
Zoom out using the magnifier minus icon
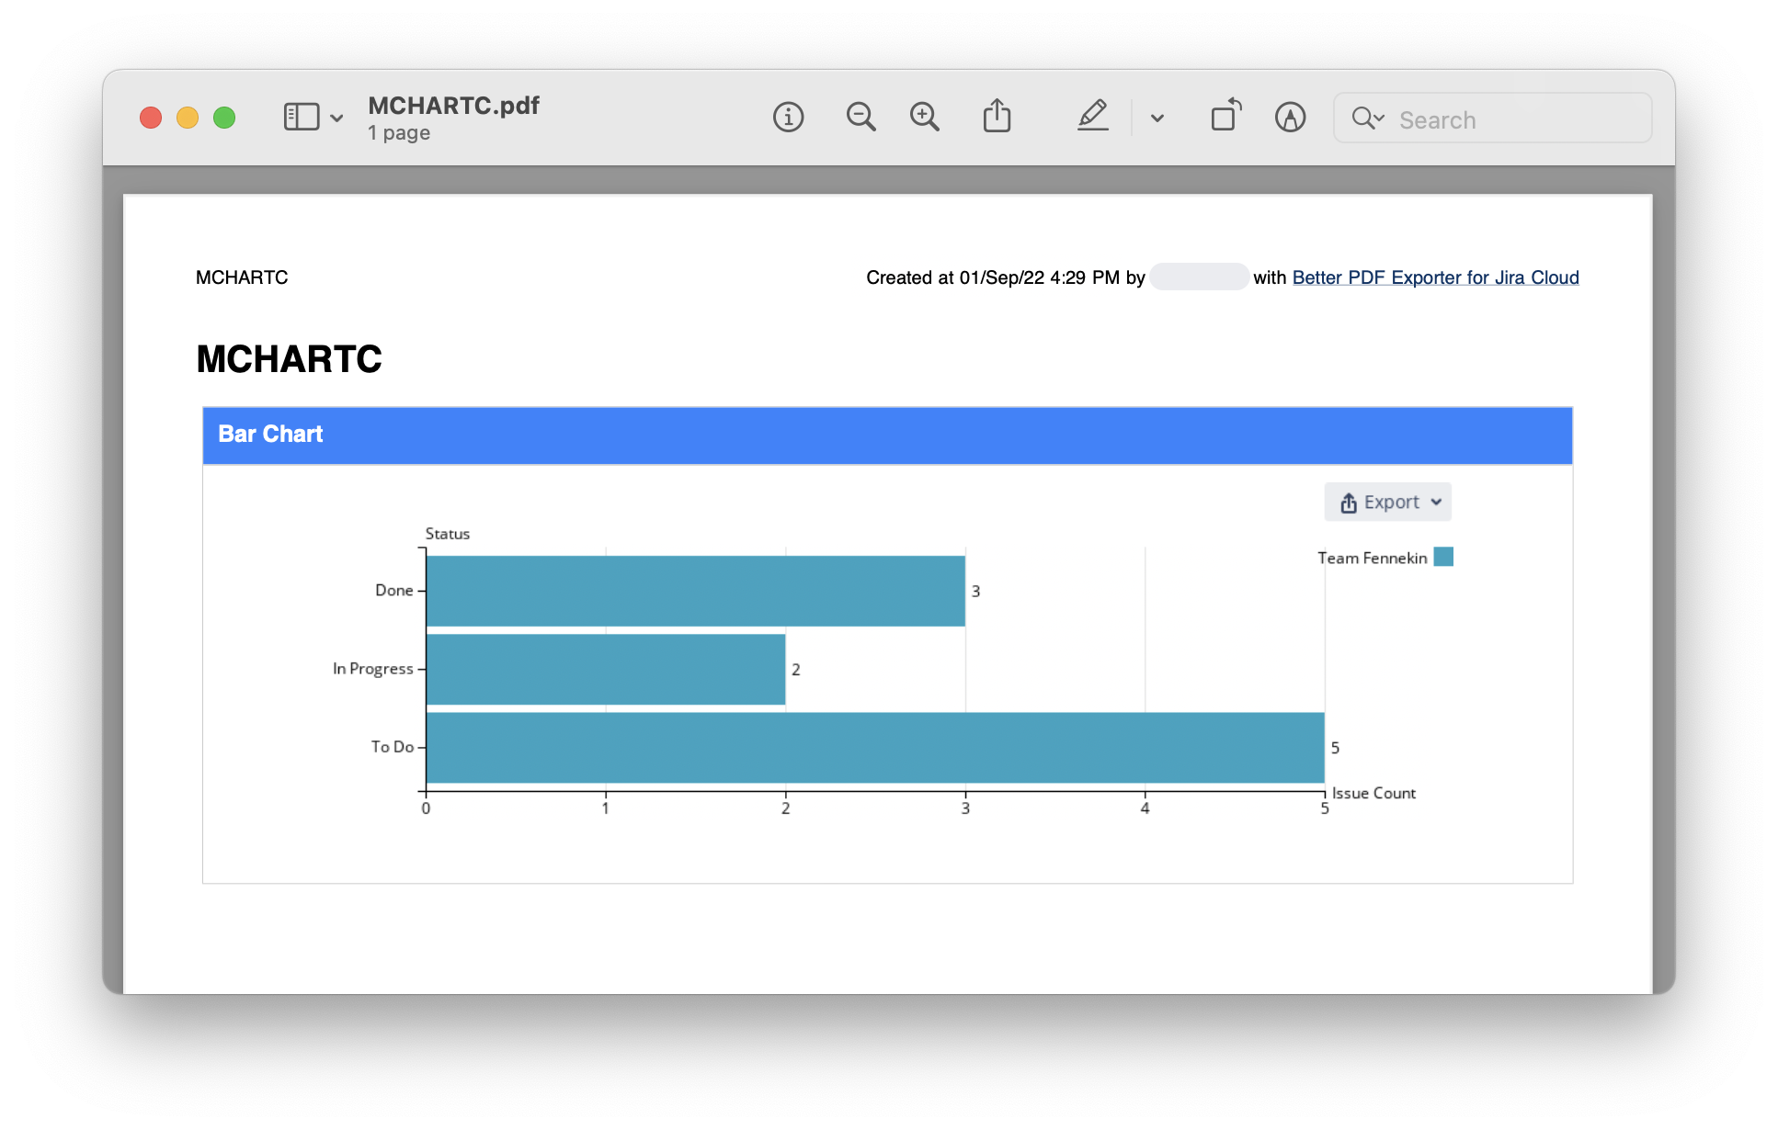click(x=861, y=118)
